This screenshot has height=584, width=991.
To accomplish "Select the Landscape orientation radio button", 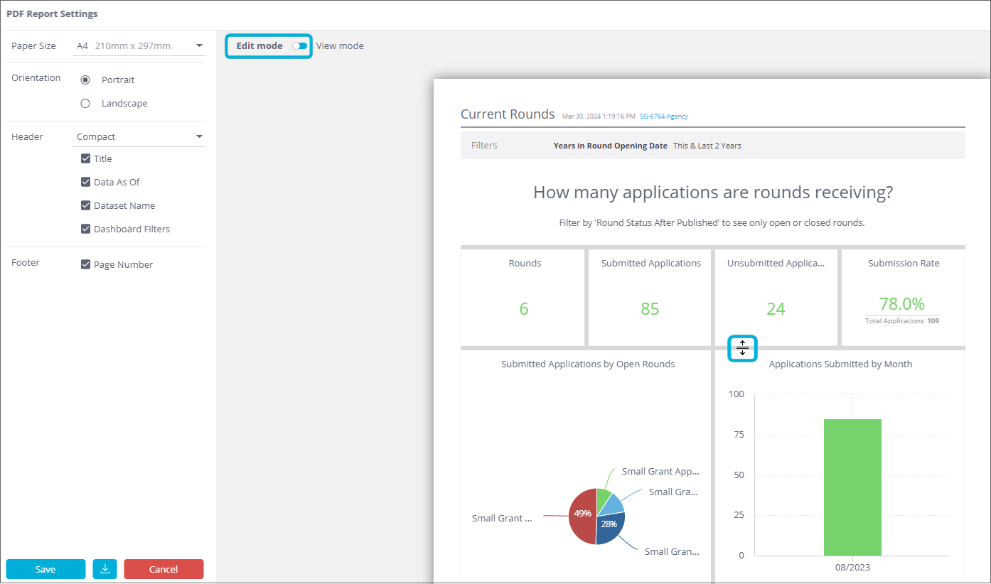I will point(85,104).
